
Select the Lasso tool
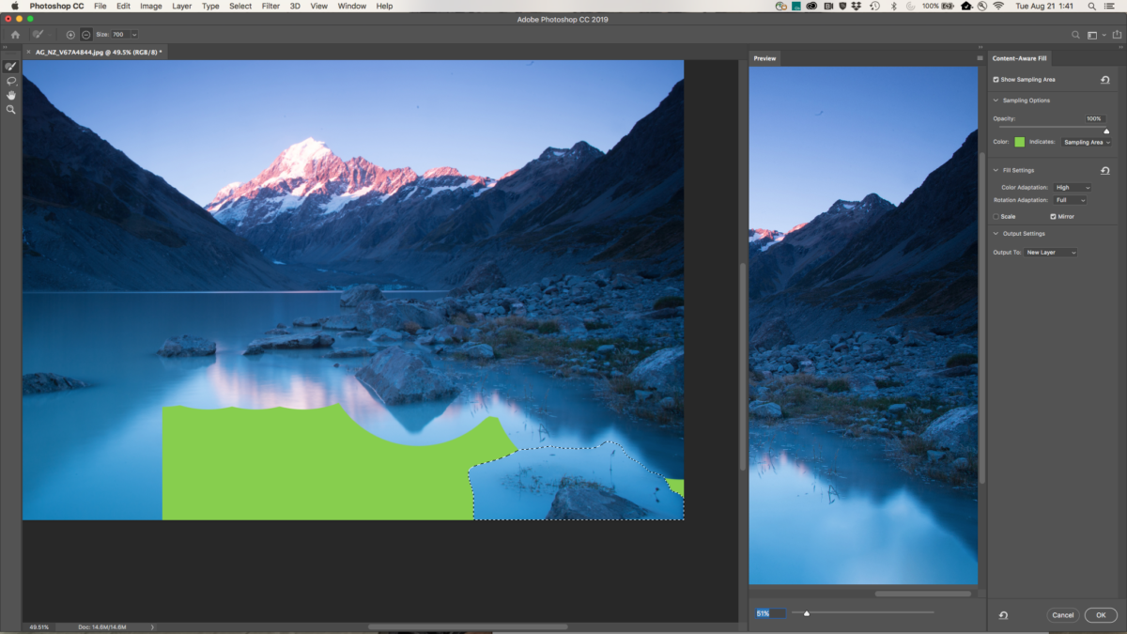click(10, 81)
